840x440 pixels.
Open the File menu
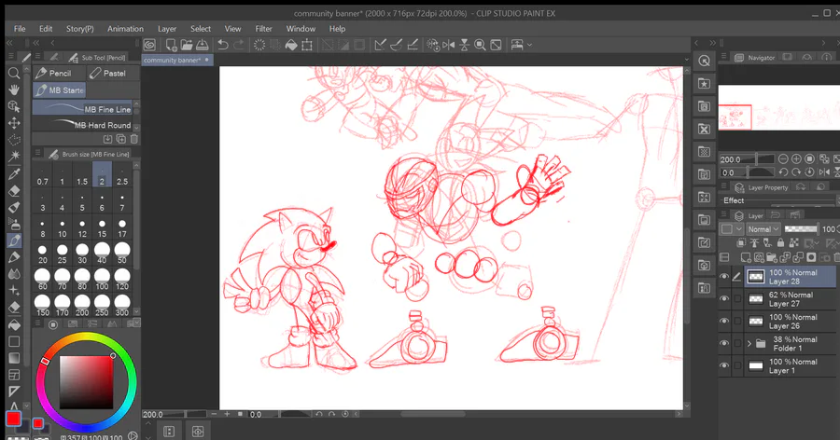click(x=20, y=29)
